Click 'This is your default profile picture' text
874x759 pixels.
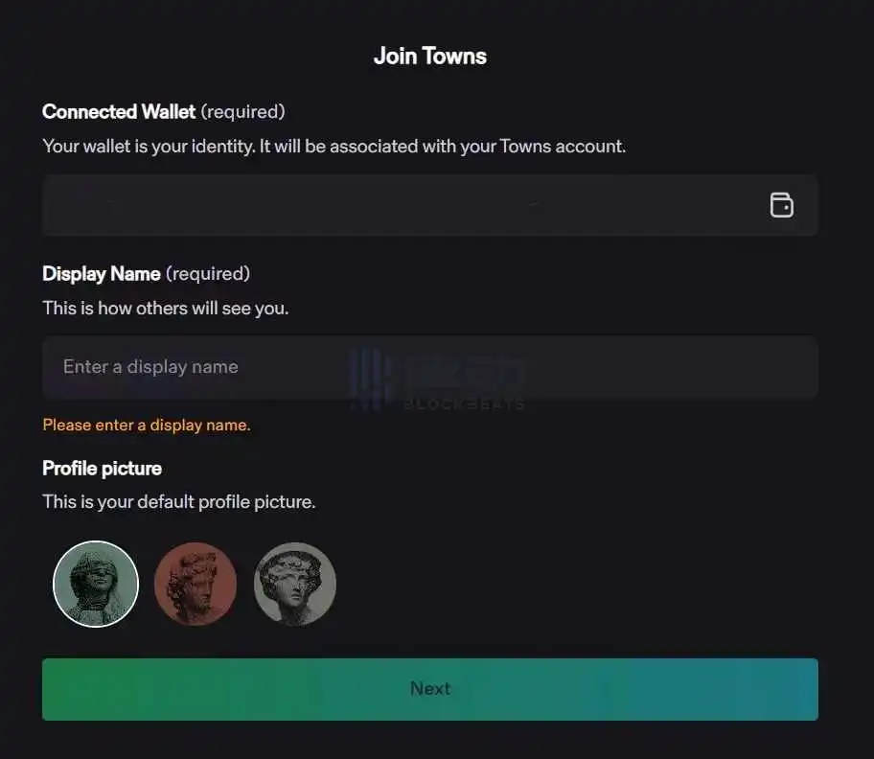pos(178,501)
